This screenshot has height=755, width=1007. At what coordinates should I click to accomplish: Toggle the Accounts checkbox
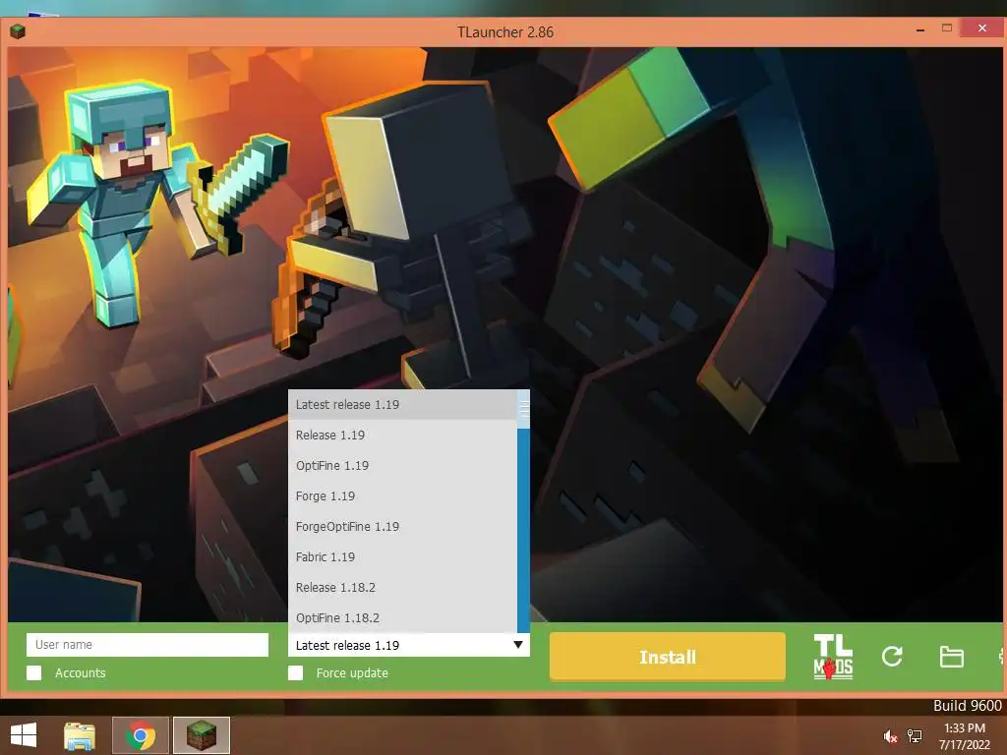34,672
